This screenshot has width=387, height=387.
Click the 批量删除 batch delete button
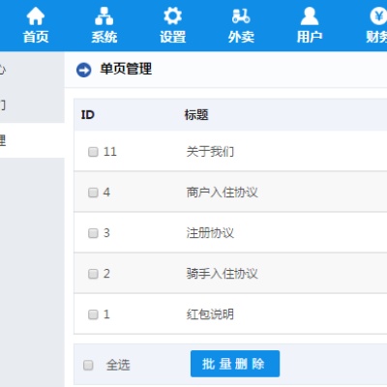pos(235,364)
